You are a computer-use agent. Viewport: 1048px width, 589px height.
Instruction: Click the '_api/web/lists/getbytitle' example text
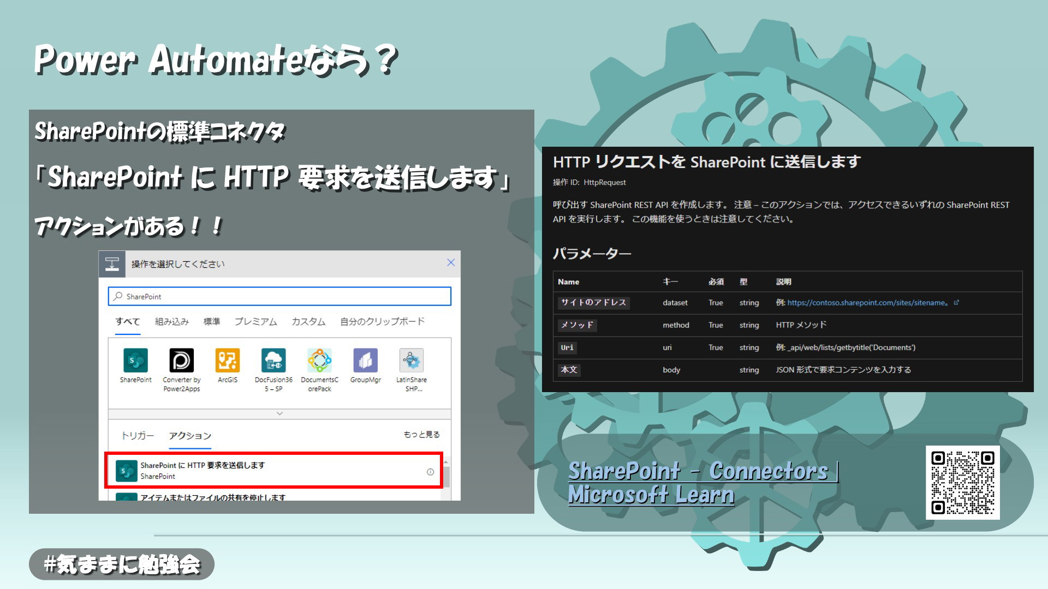pyautogui.click(x=845, y=347)
